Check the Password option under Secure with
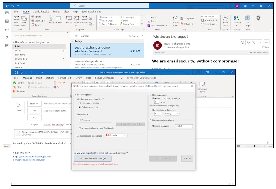Image resolution: width=276 pixels, height=189 pixels. (80, 120)
